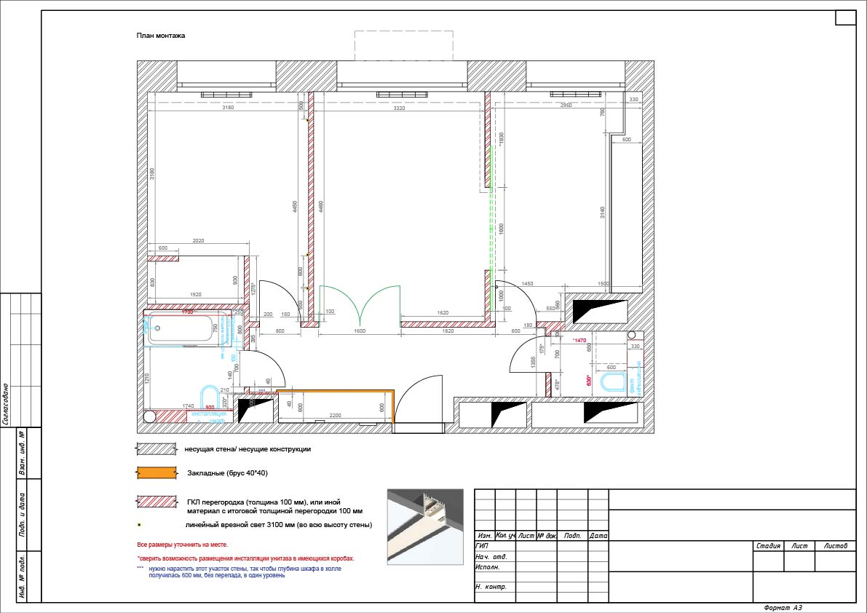Click the 'Дата' title block cell
The image size is (867, 613).
[x=598, y=536]
